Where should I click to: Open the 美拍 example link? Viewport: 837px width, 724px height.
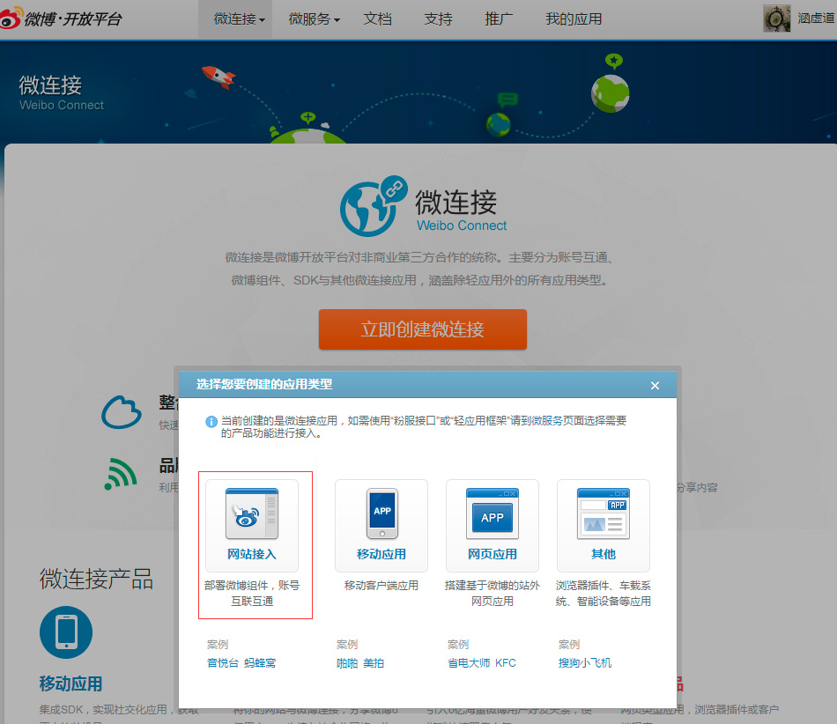pos(374,663)
